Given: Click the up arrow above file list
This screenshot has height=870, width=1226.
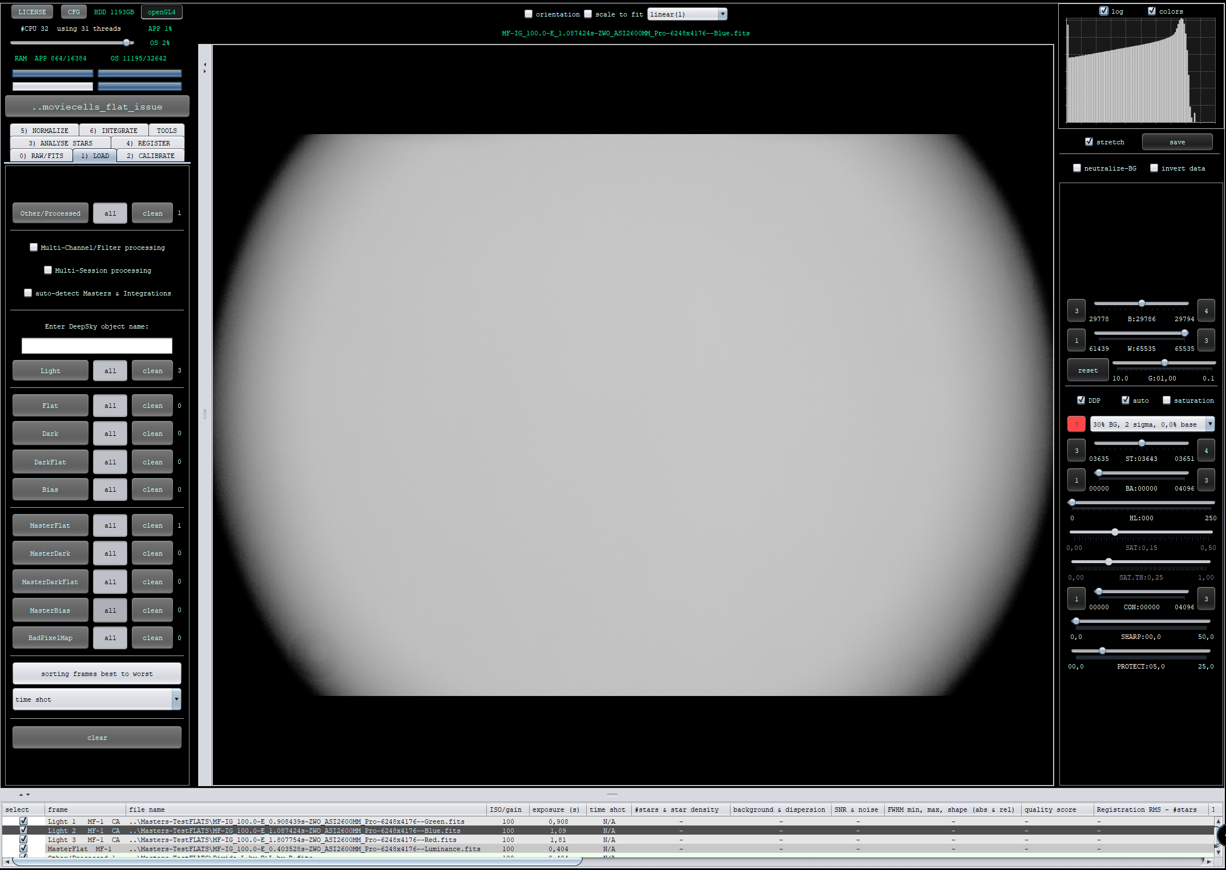Looking at the screenshot, I should pos(21,794).
